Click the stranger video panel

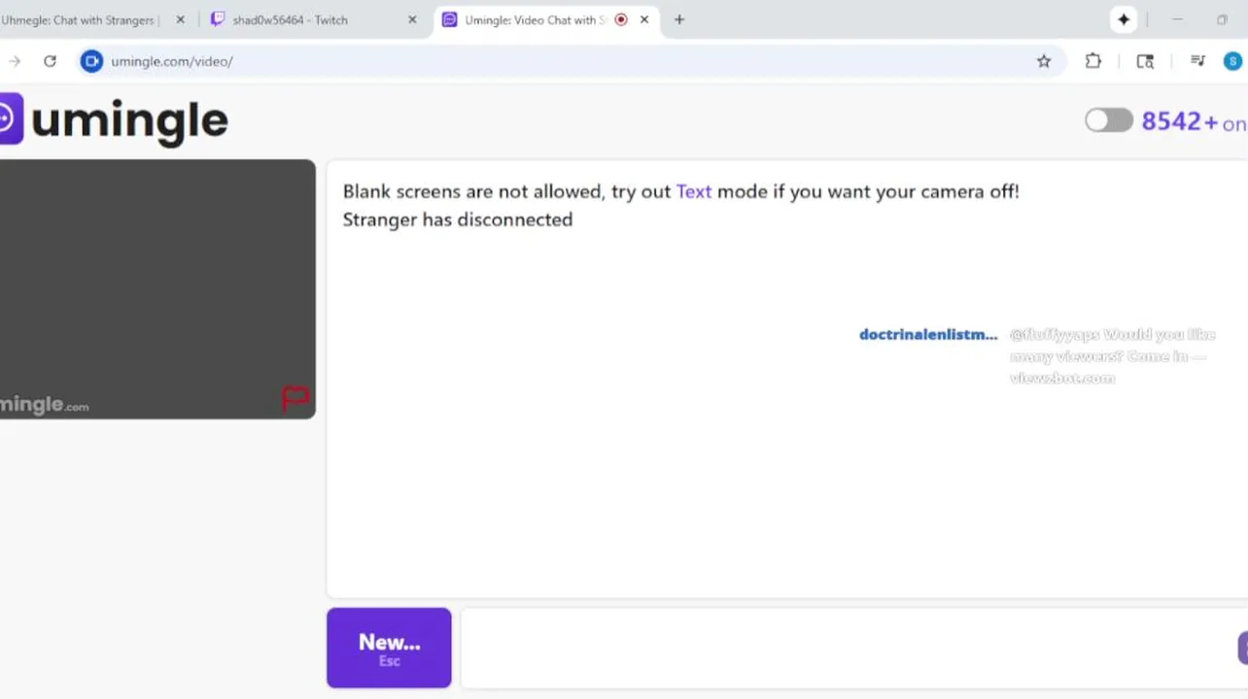click(157, 289)
